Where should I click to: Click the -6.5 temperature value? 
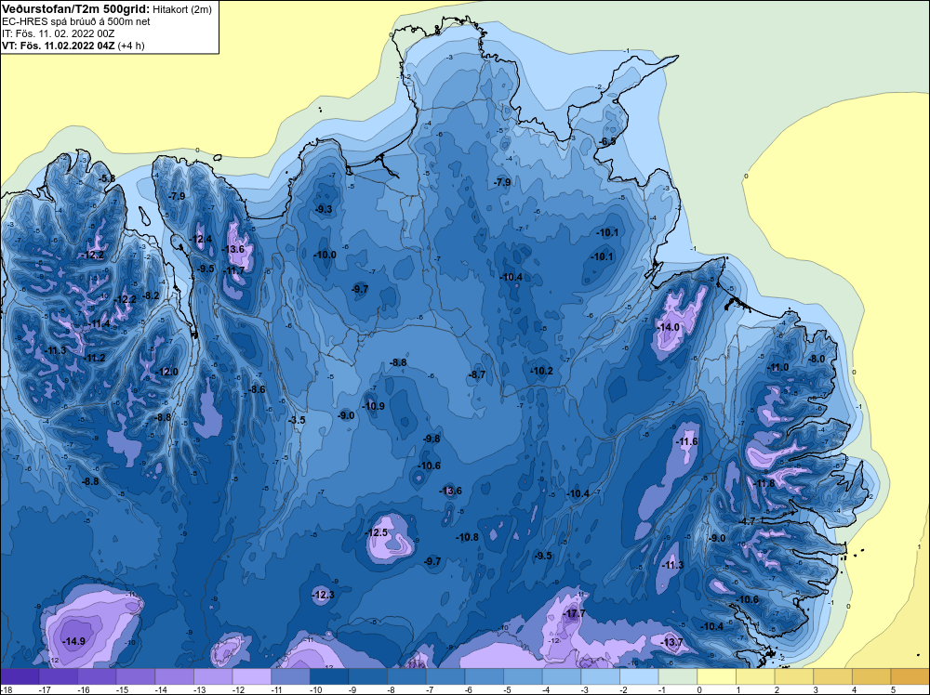pyautogui.click(x=607, y=141)
